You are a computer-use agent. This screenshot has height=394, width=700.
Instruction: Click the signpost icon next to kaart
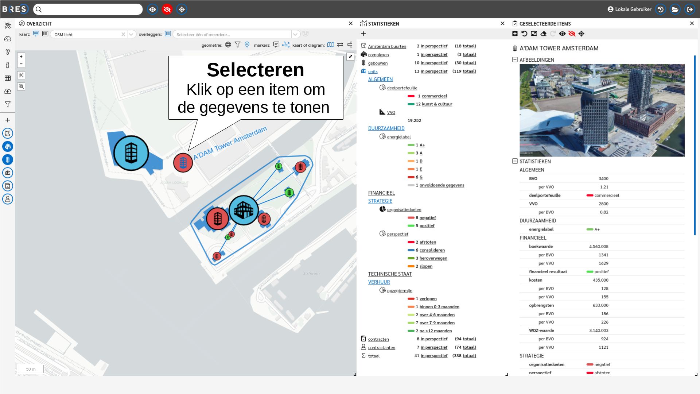pos(36,34)
